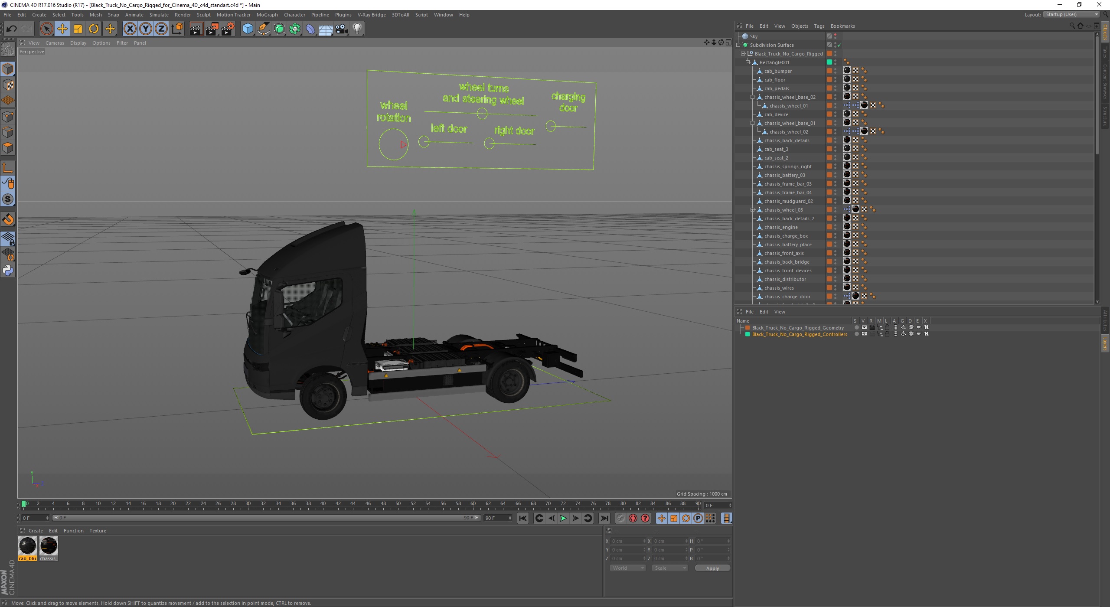Open Object Manager Tags menu
This screenshot has height=607, width=1110.
click(x=819, y=26)
